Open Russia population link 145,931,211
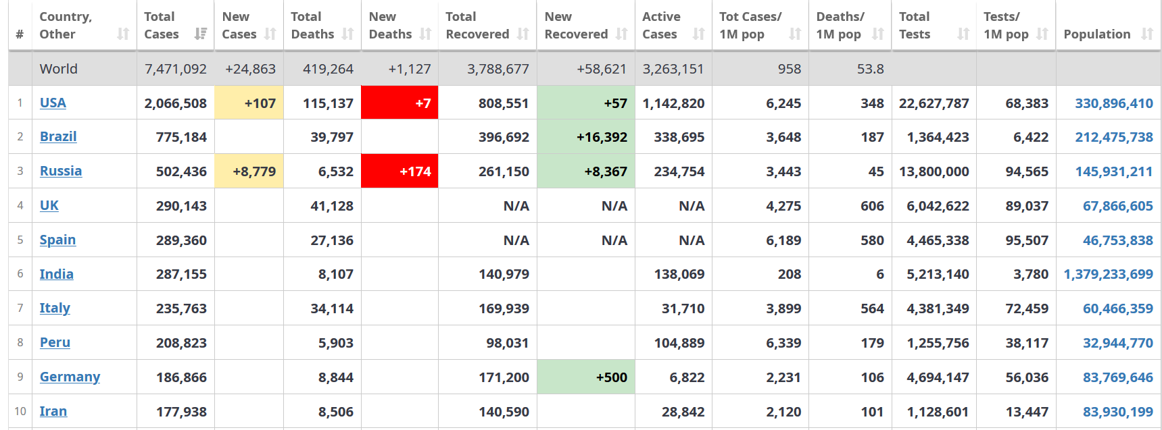 coord(1114,171)
